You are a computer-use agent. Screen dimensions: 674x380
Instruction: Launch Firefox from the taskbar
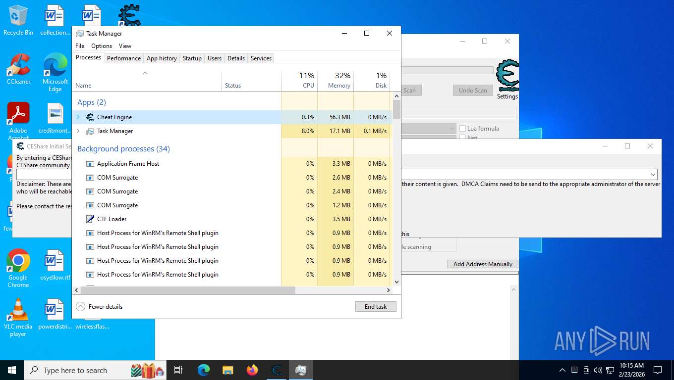[252, 370]
